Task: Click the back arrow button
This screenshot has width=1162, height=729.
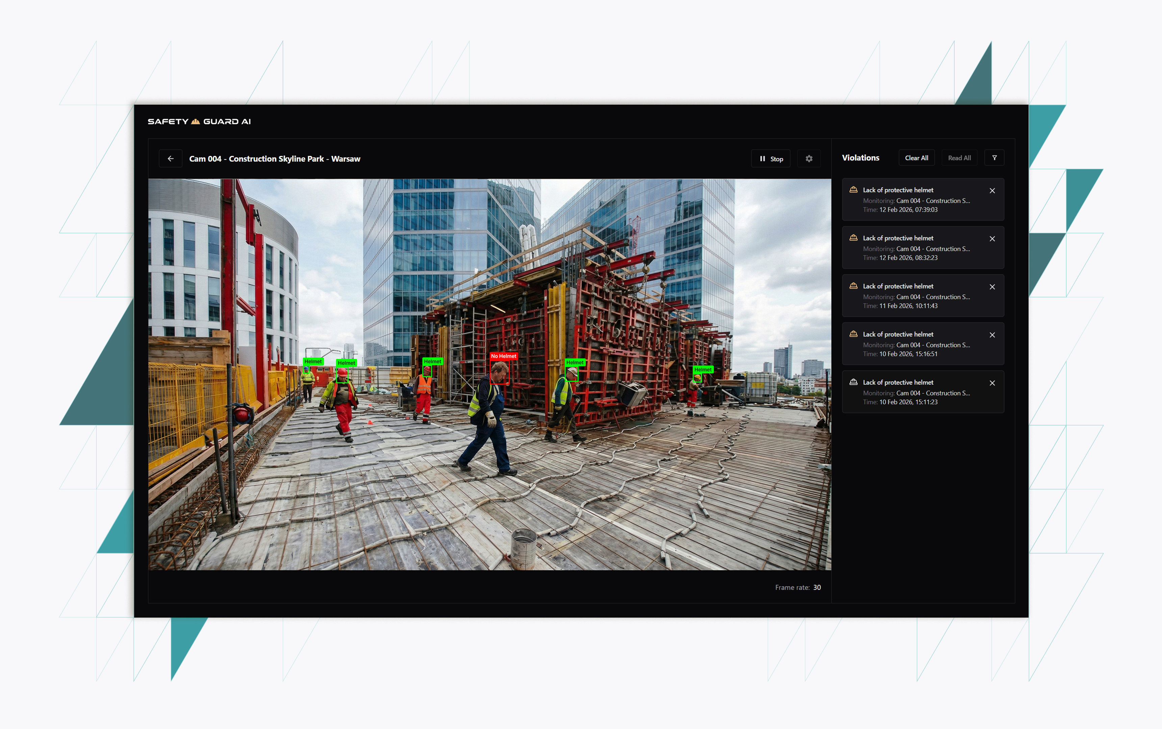Action: [170, 159]
